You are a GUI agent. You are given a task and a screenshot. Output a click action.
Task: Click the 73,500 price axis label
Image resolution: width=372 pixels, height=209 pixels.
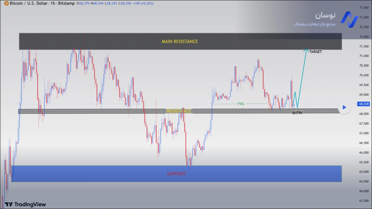point(364,8)
